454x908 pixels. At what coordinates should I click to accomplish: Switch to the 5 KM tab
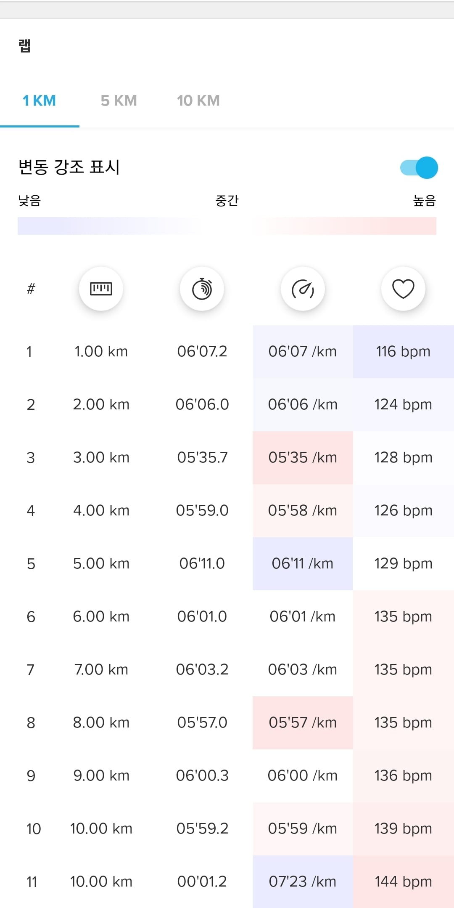tap(119, 101)
